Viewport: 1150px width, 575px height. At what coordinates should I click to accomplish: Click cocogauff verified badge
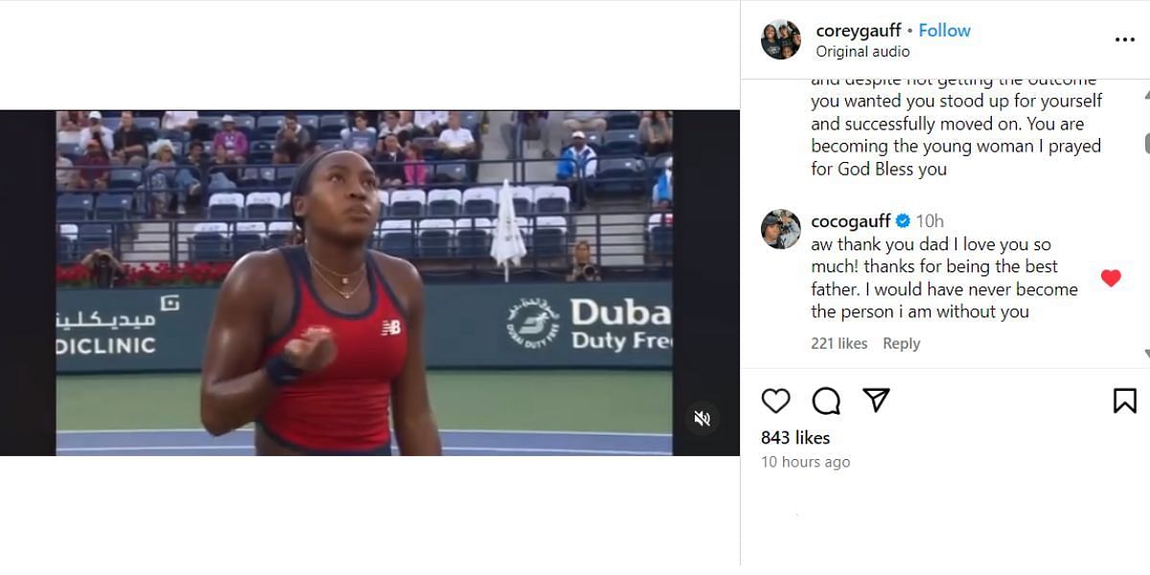click(x=903, y=221)
